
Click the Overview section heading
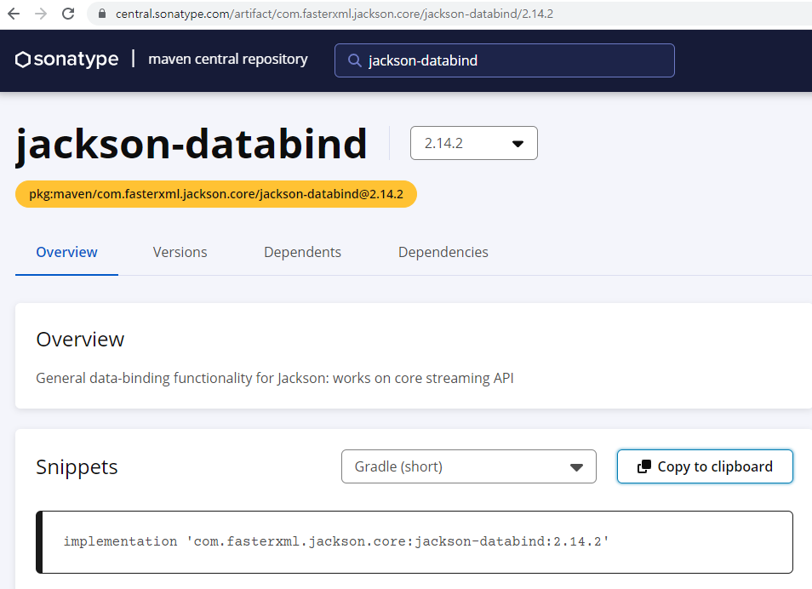[x=80, y=340]
